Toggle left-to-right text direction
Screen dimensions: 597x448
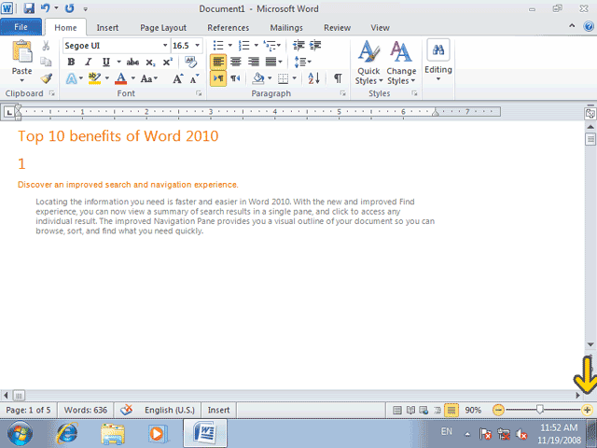point(218,78)
